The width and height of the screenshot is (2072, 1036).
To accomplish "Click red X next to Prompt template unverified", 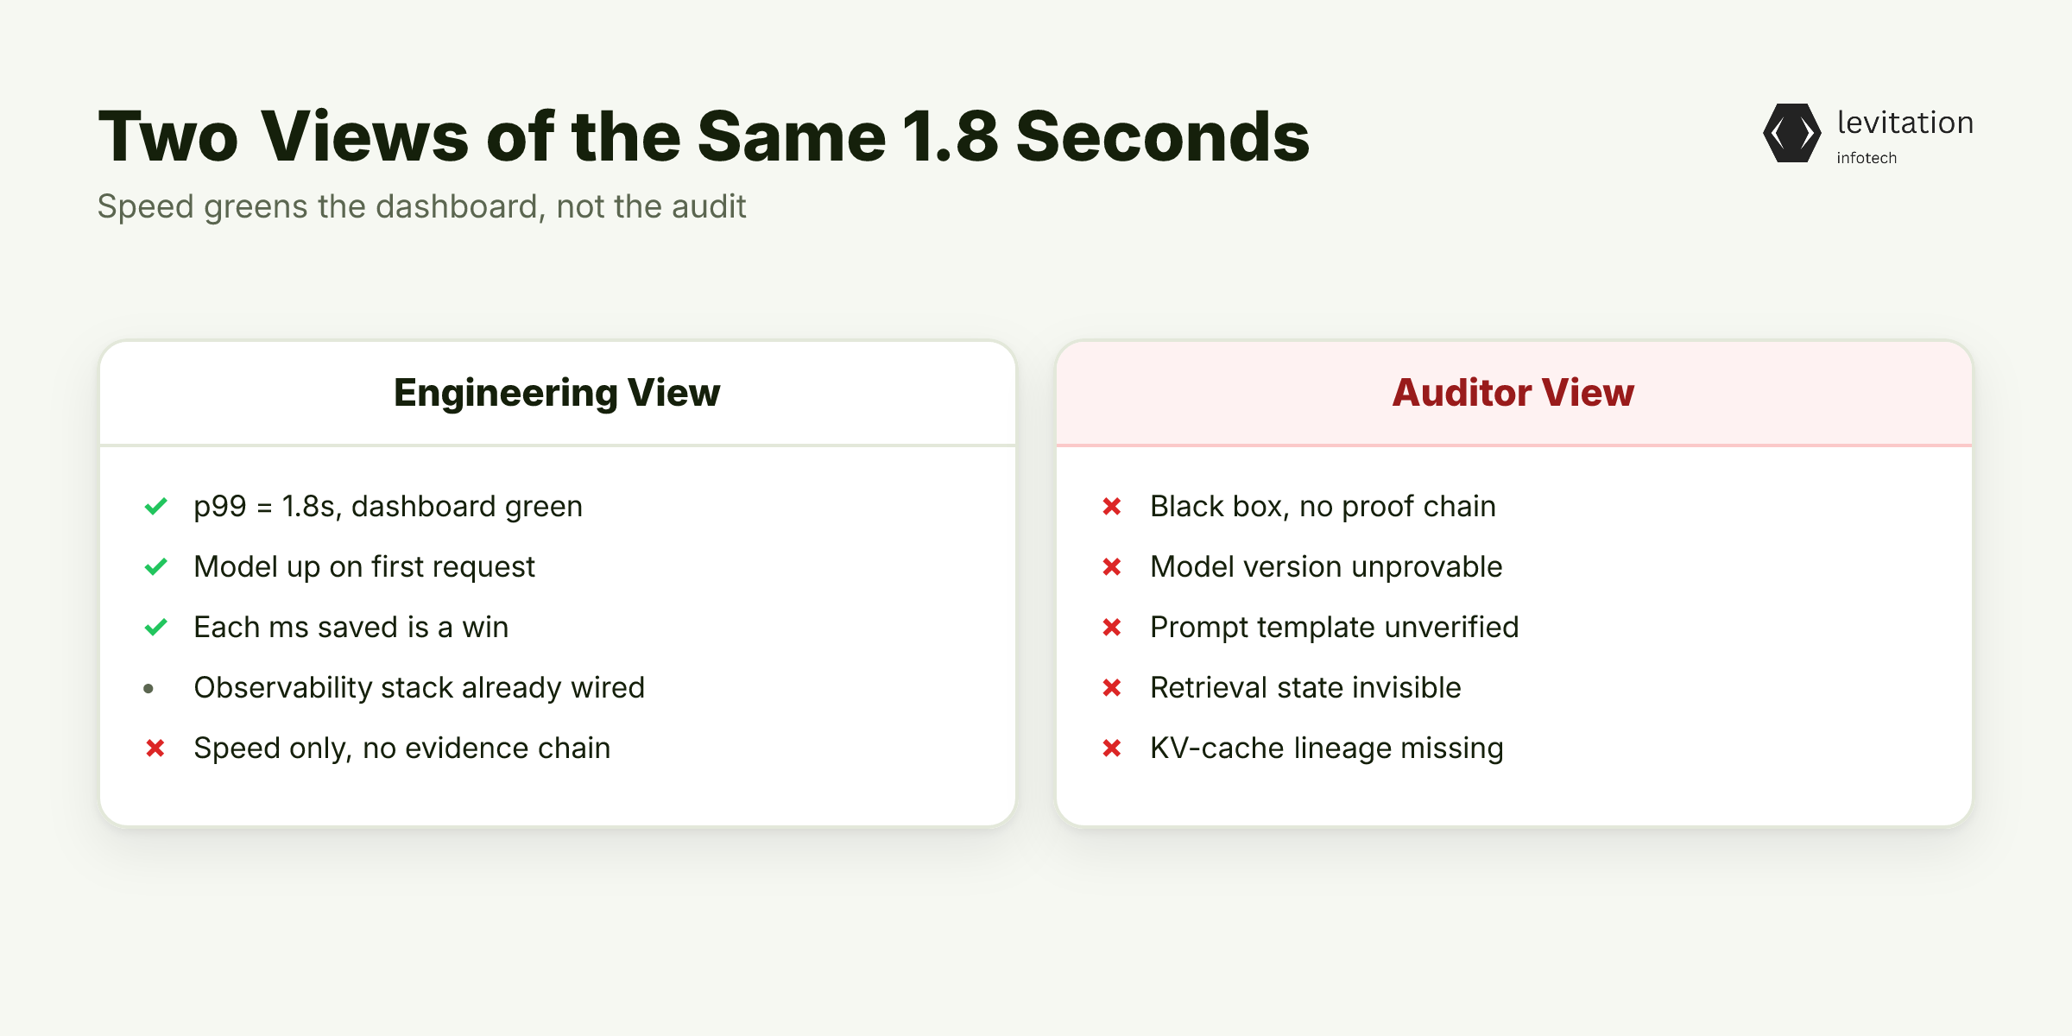I will click(1112, 627).
